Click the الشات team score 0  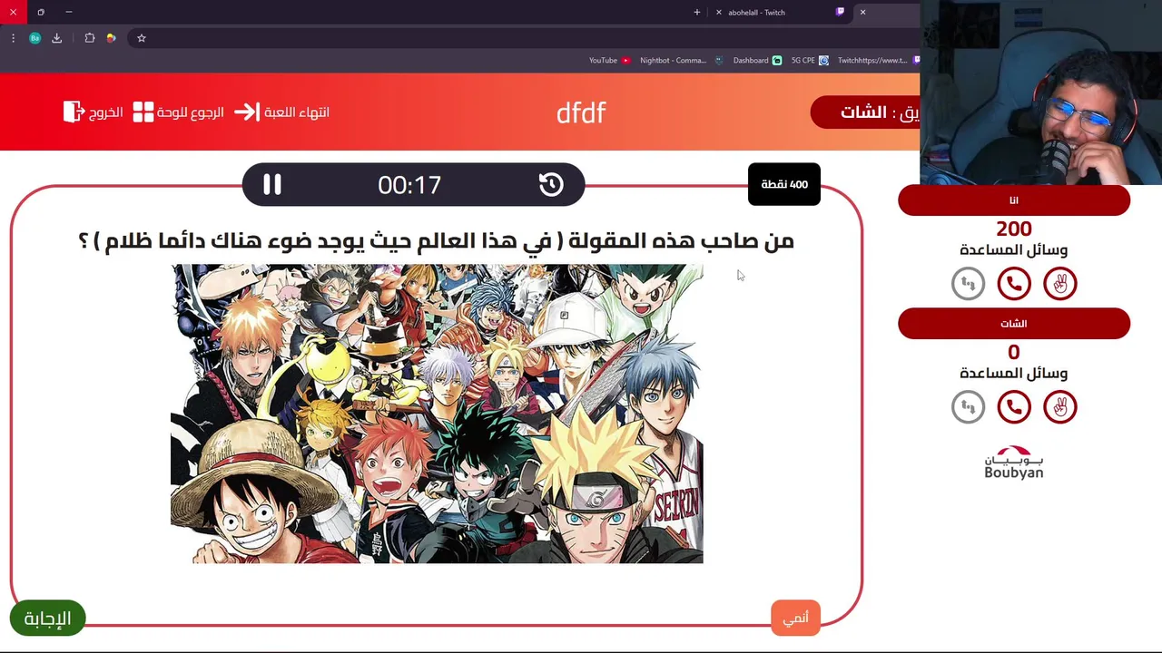pos(1014,352)
